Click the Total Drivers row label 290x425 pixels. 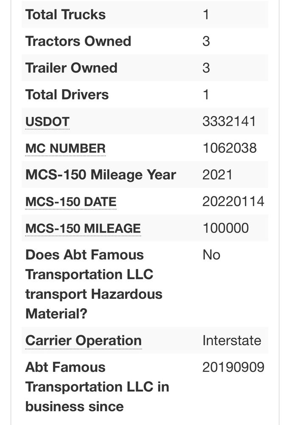(67, 95)
